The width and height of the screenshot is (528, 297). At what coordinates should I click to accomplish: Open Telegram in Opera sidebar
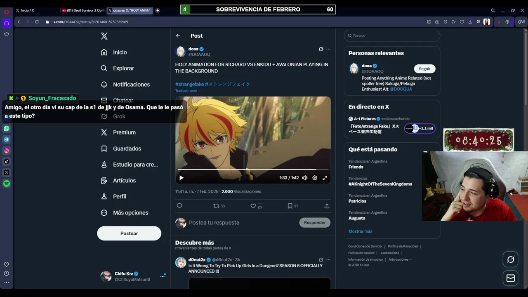click(7, 139)
